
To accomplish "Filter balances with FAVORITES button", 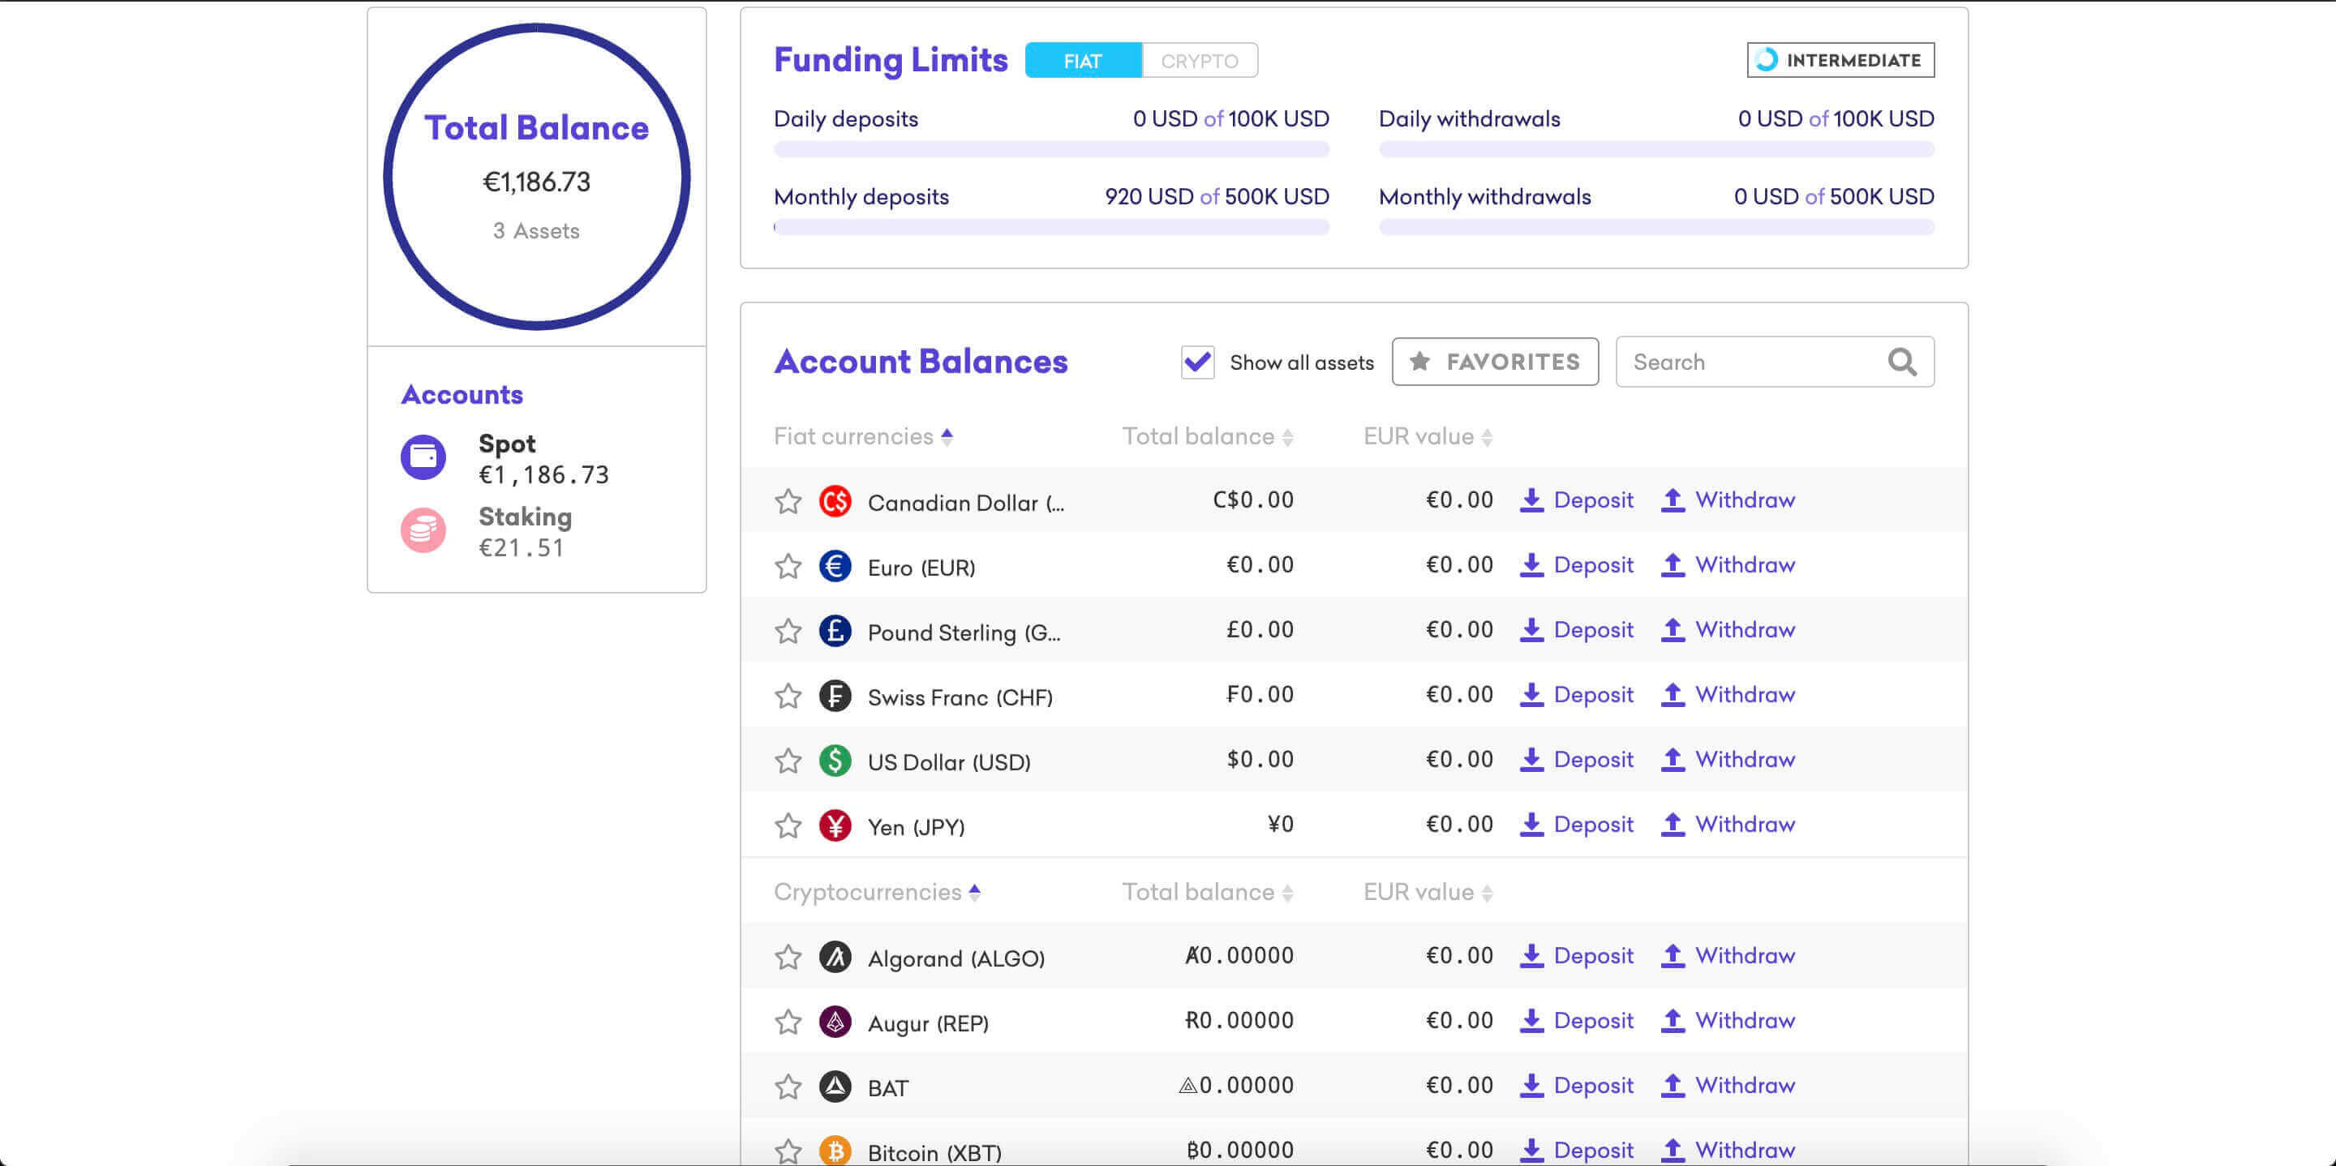I will click(x=1494, y=362).
